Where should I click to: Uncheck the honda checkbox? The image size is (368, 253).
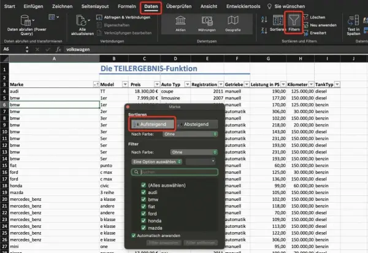[x=144, y=220]
